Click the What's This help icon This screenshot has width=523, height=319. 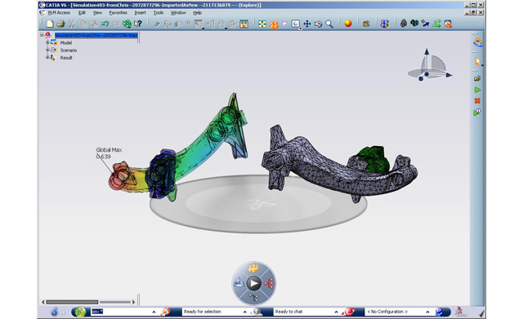(138, 24)
